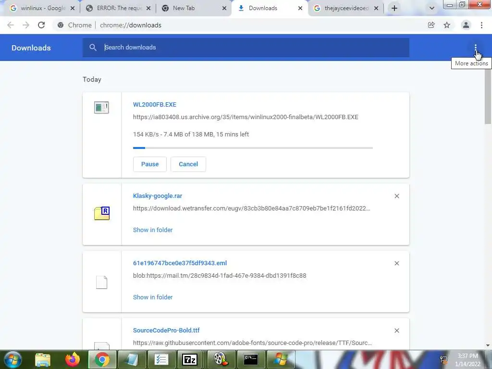
Task: Click the Chrome site info icon
Action: [x=61, y=25]
